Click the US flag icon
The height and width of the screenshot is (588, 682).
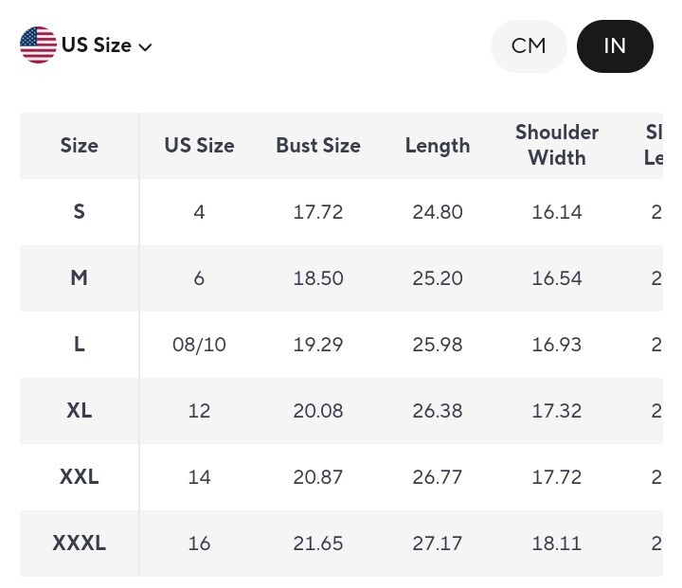pos(38,45)
